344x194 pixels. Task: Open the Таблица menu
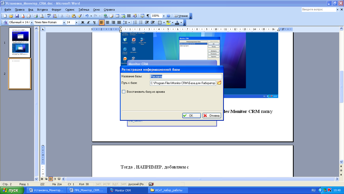click(84, 10)
